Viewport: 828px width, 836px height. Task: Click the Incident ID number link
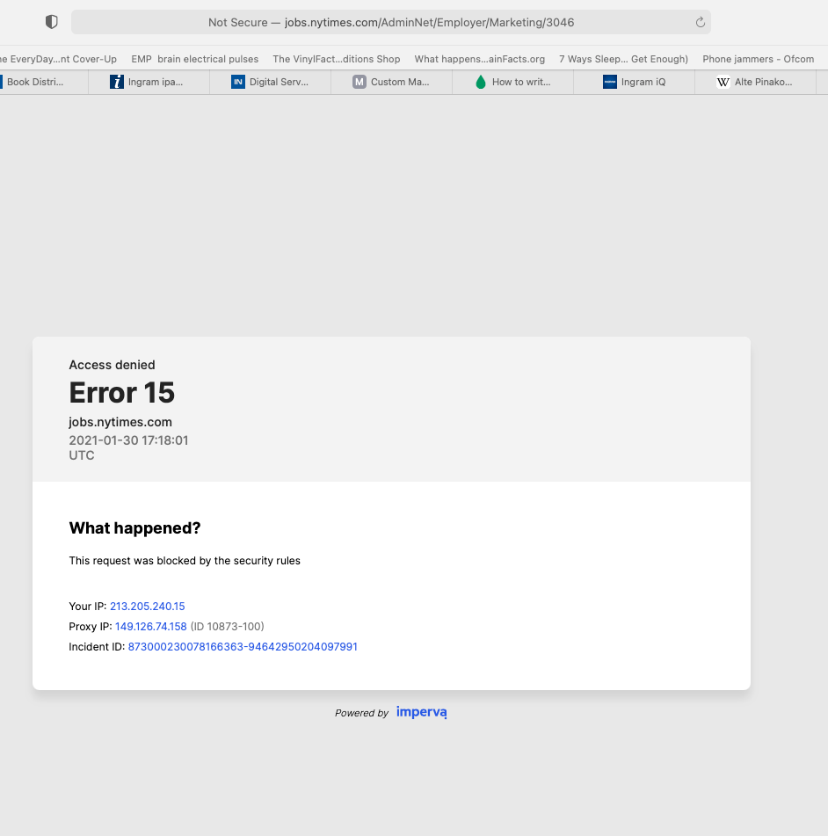(x=243, y=647)
